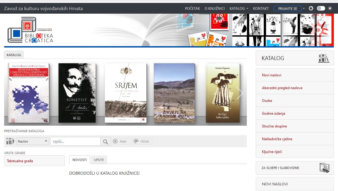Toggle the dark mode switch
The image size is (338, 191).
321,8
